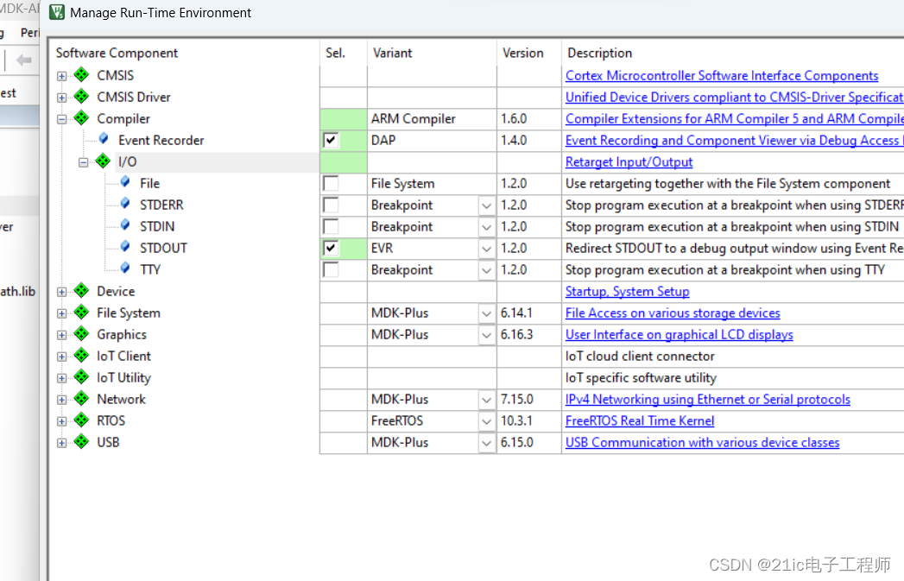
Task: Click the USB green diamond icon
Action: tap(82, 441)
